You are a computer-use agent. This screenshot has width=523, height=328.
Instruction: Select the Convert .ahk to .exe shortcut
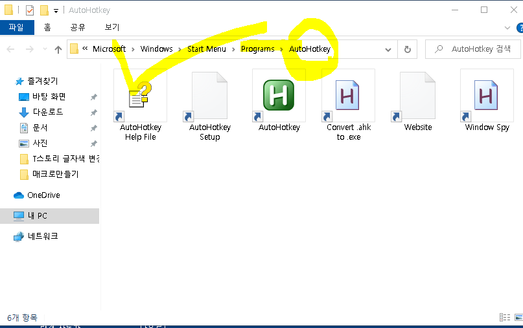pyautogui.click(x=348, y=105)
